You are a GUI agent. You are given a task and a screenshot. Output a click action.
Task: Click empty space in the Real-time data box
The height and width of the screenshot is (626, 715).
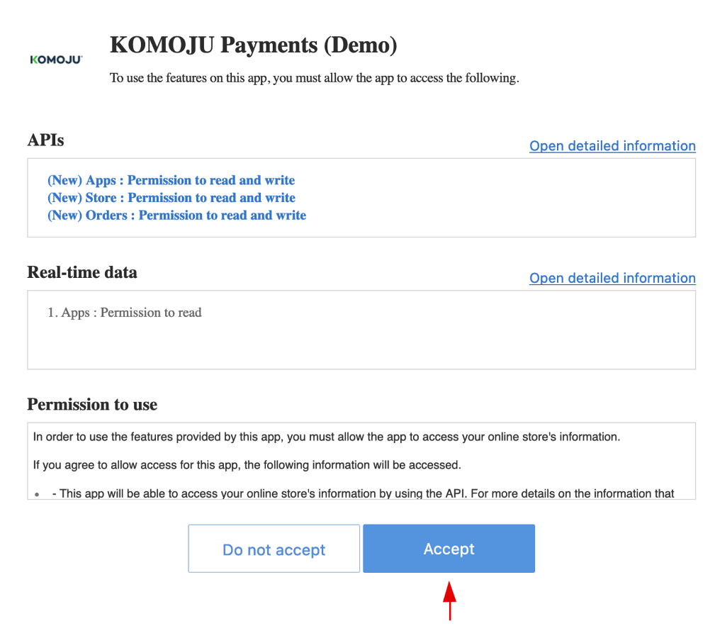[425, 344]
